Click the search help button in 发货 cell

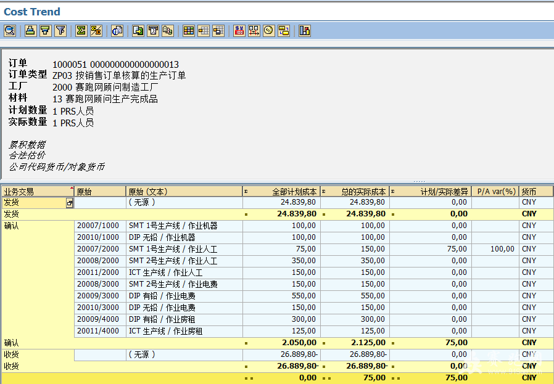point(70,203)
